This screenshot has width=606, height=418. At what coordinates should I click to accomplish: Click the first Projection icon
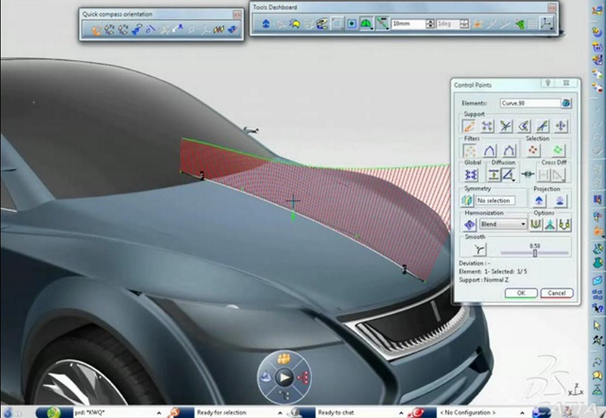point(539,200)
